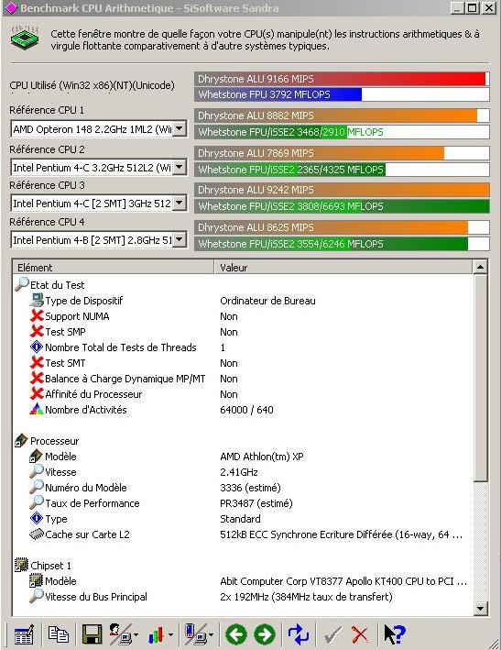The image size is (501, 650).
Task: Click the Valeur column header
Action: pyautogui.click(x=343, y=268)
